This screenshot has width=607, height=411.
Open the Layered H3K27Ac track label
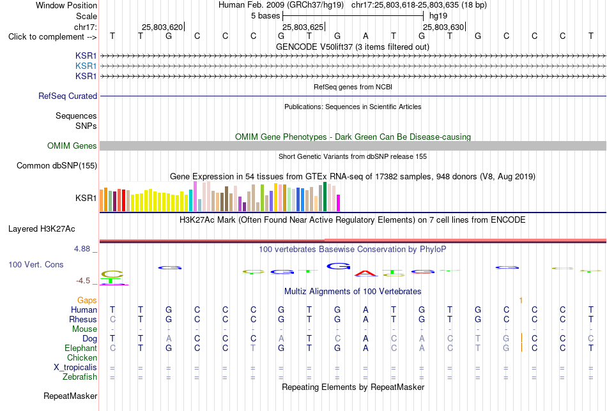pos(42,229)
